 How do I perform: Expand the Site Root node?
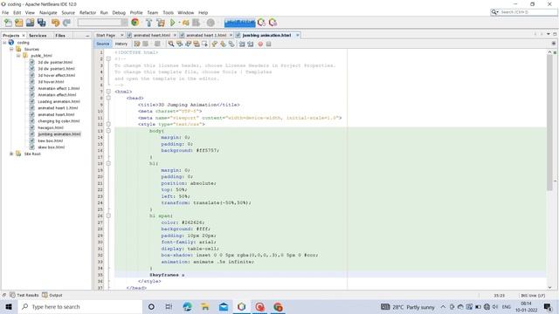point(11,154)
